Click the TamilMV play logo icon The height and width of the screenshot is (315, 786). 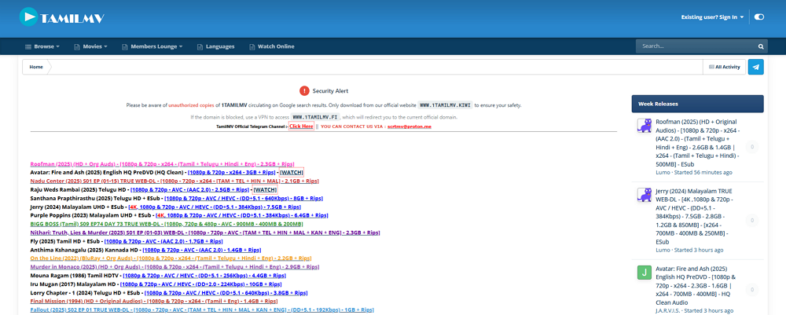point(29,16)
